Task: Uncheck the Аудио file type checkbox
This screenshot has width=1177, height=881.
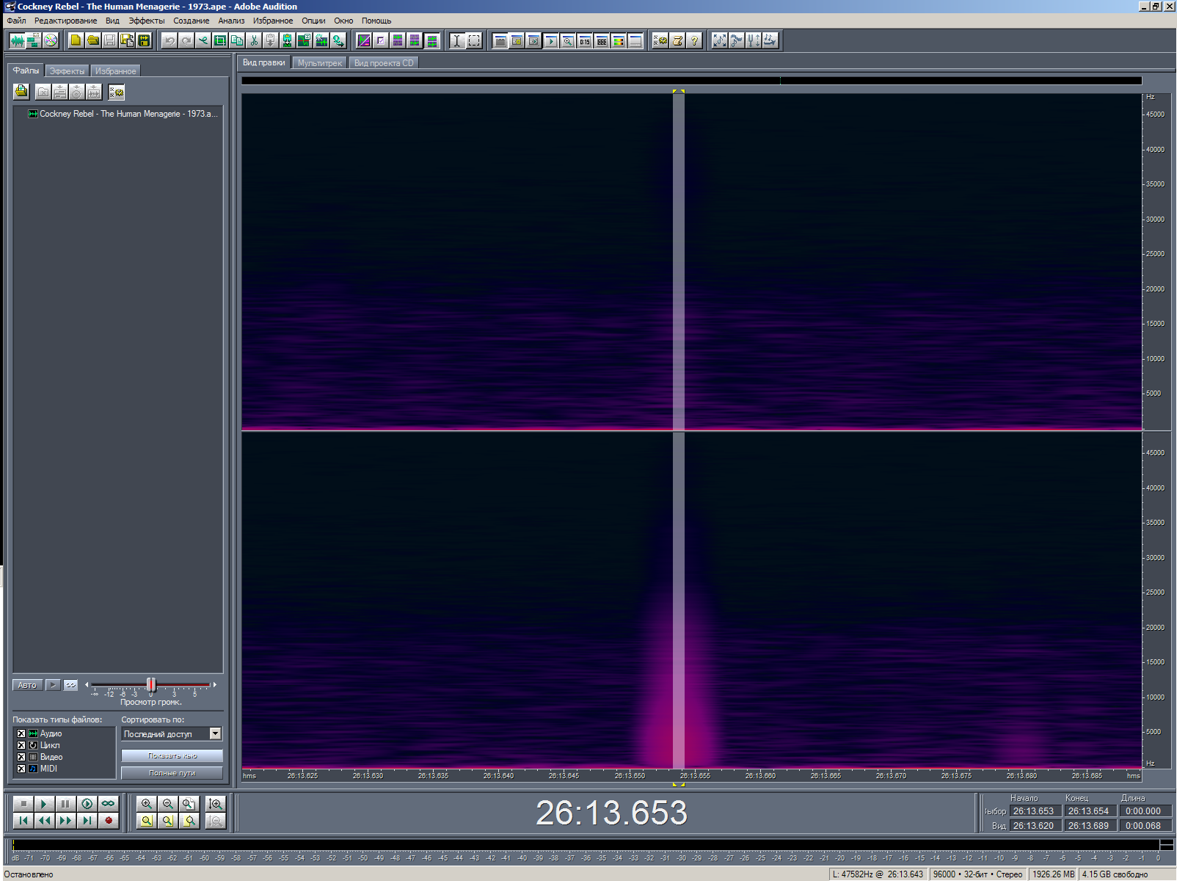Action: click(x=21, y=733)
